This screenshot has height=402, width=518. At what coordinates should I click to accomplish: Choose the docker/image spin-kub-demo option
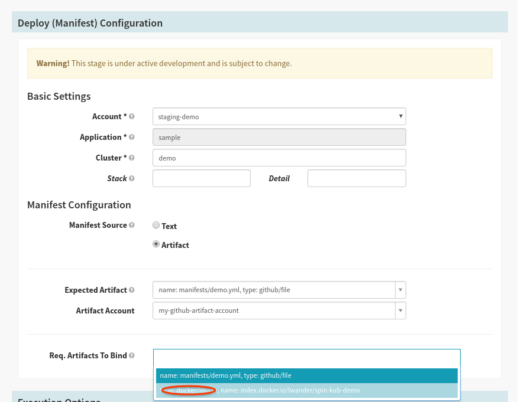306,390
